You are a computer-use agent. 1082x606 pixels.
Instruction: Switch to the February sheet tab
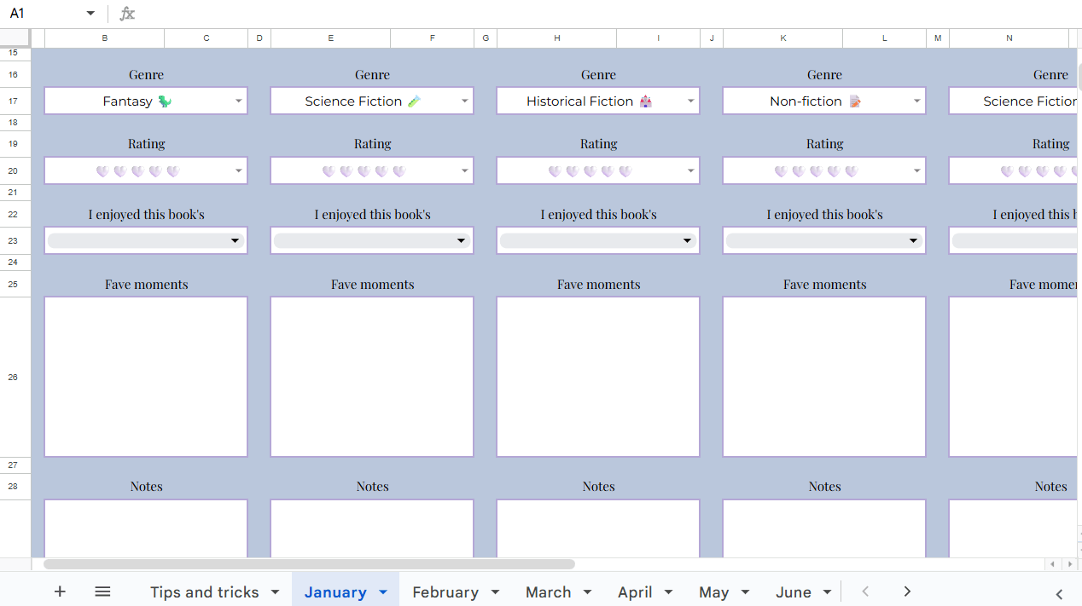(x=447, y=592)
